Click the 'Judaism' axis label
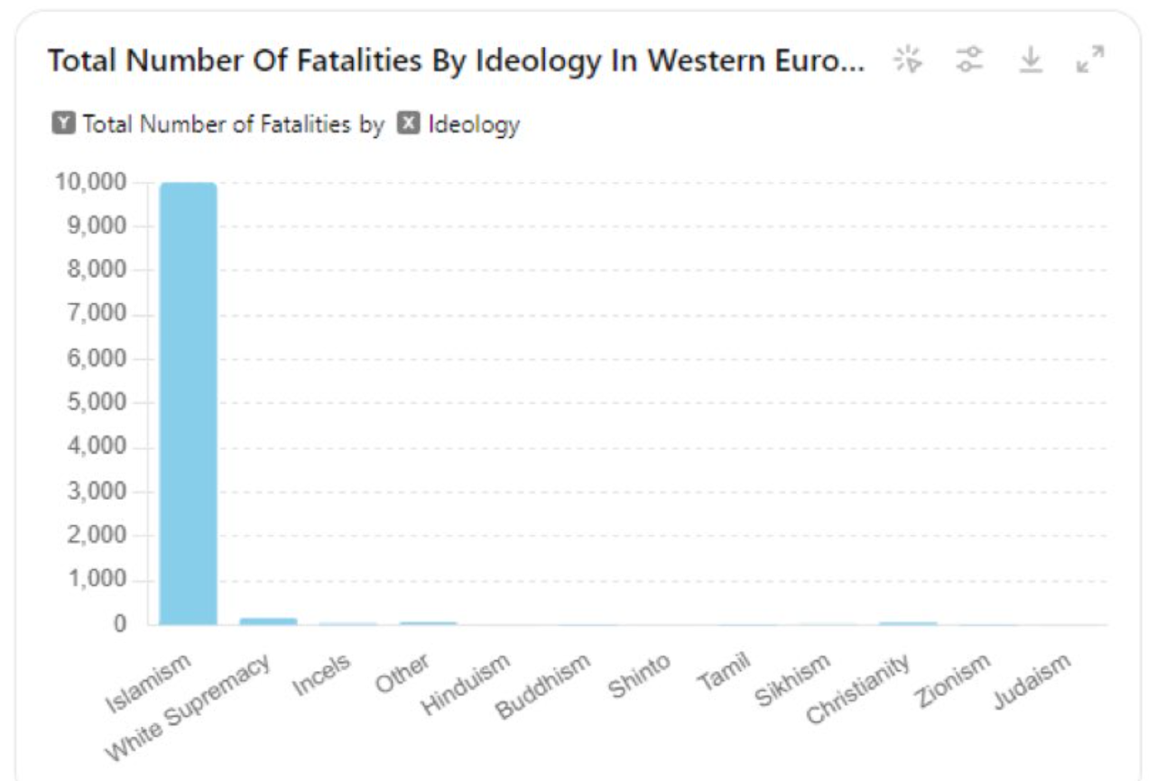The height and width of the screenshot is (781, 1157). pos(1032,681)
